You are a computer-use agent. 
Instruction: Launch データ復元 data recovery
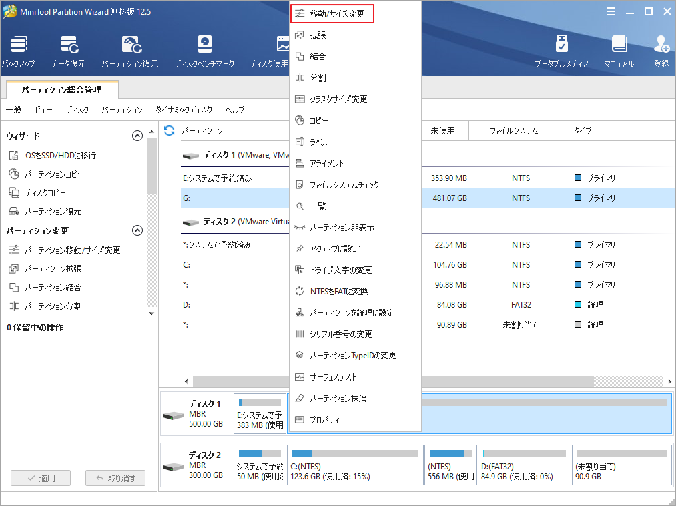[x=71, y=52]
